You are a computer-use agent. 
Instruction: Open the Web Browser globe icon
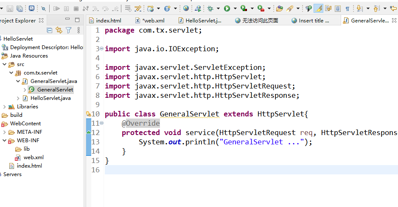click(186, 8)
